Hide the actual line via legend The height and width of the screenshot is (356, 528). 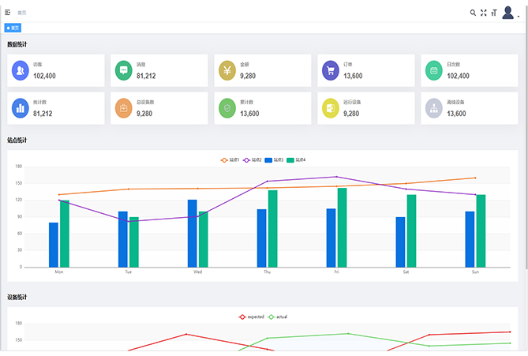[x=277, y=317]
